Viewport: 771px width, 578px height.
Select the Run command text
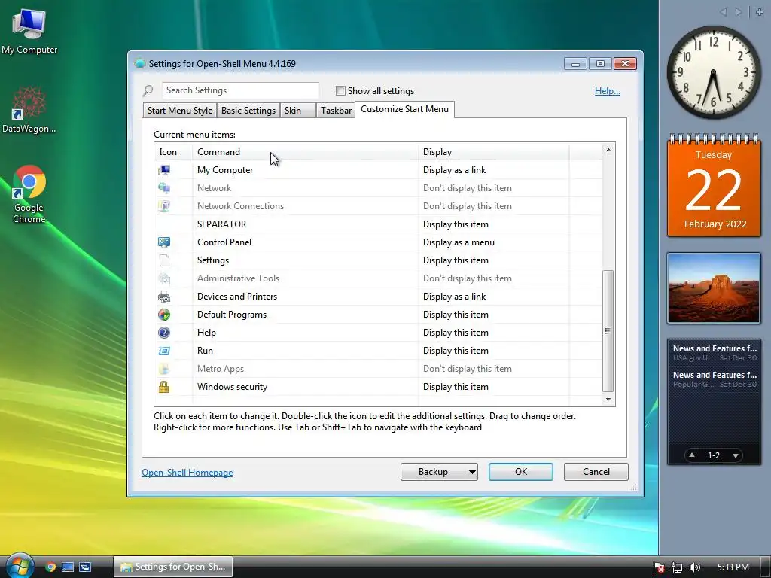[x=205, y=351]
